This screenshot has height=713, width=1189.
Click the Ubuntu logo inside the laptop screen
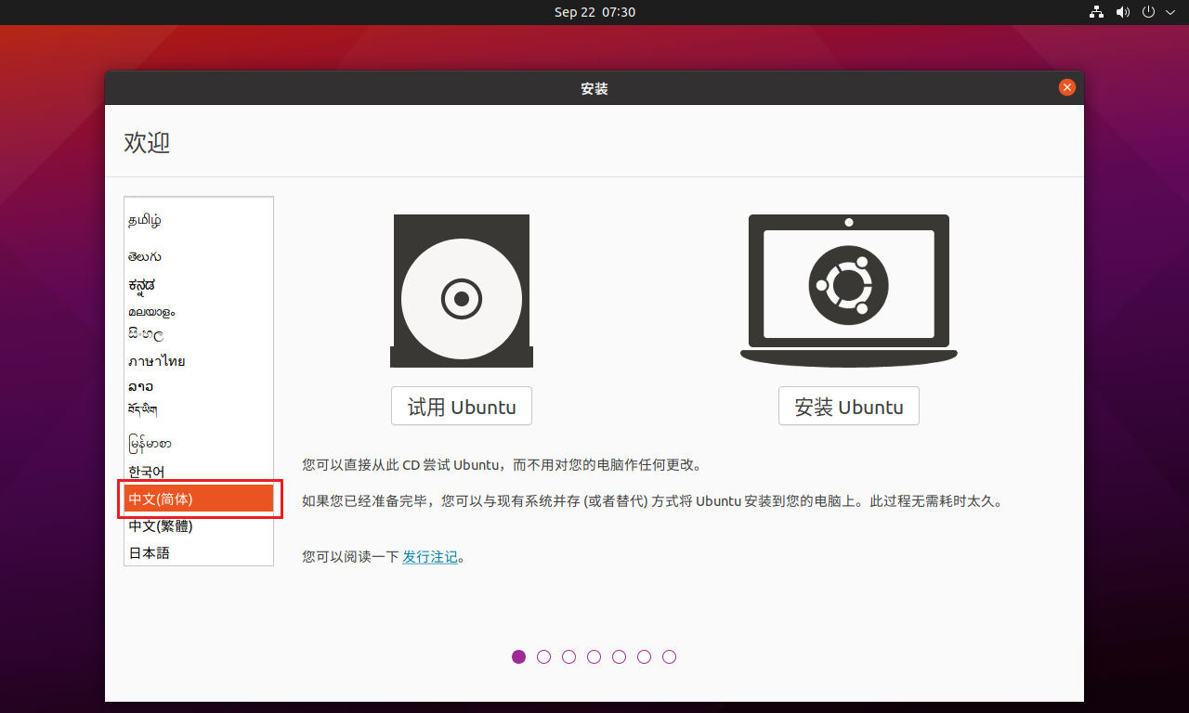848,283
